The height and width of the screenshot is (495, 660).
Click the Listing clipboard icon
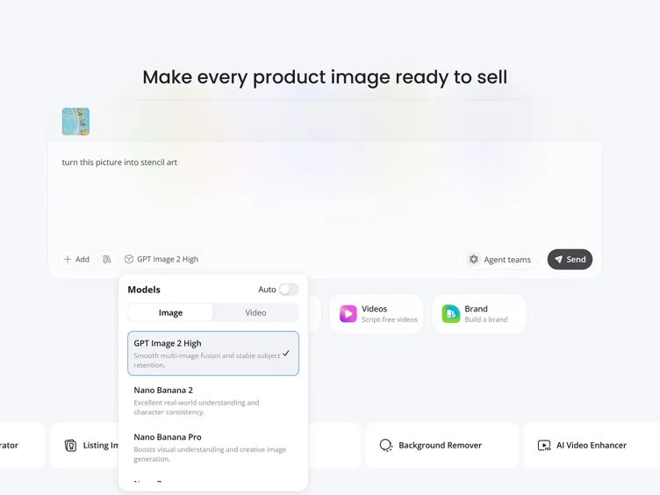coord(71,445)
